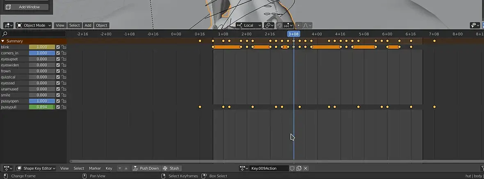484x179 pixels.
Task: Open the viewport Select menu beside Add
Action: 74,25
